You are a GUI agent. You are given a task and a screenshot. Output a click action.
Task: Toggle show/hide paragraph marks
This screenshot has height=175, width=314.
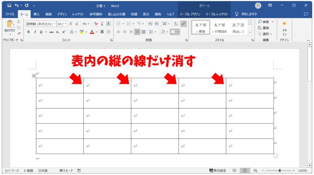coord(183,24)
